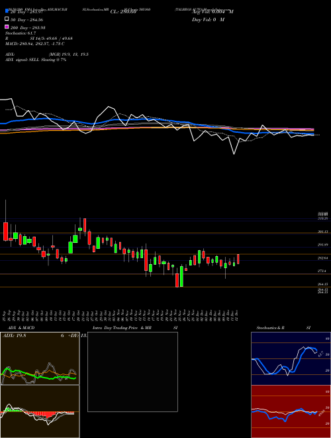
Task: Click the 'Intra Day Trading Price & MRSI' title
Action: pyautogui.click(x=135, y=328)
